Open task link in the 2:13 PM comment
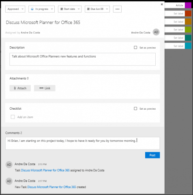Viewport: 193px width, 195px height. point(45,170)
